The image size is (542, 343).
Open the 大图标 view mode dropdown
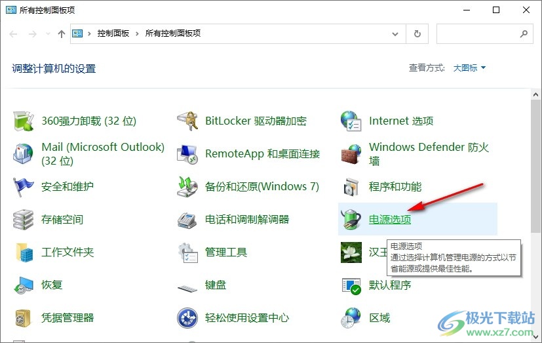pyautogui.click(x=469, y=68)
